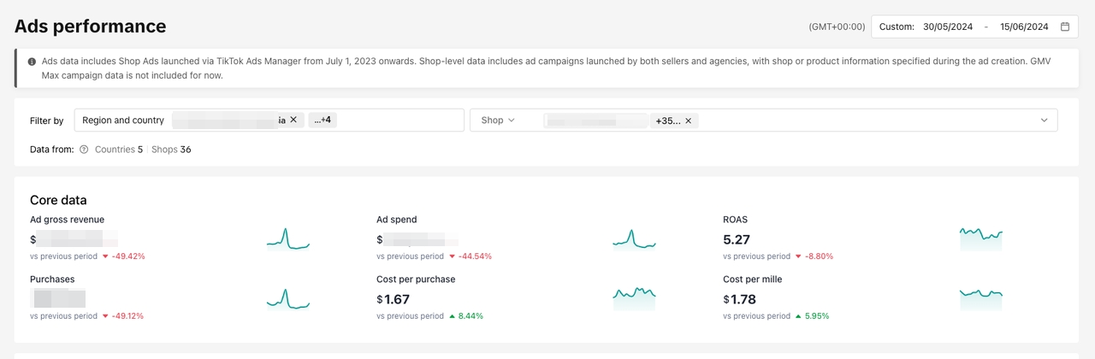Image resolution: width=1095 pixels, height=359 pixels.
Task: Remove the region tag ending in 'ia'
Action: point(293,121)
